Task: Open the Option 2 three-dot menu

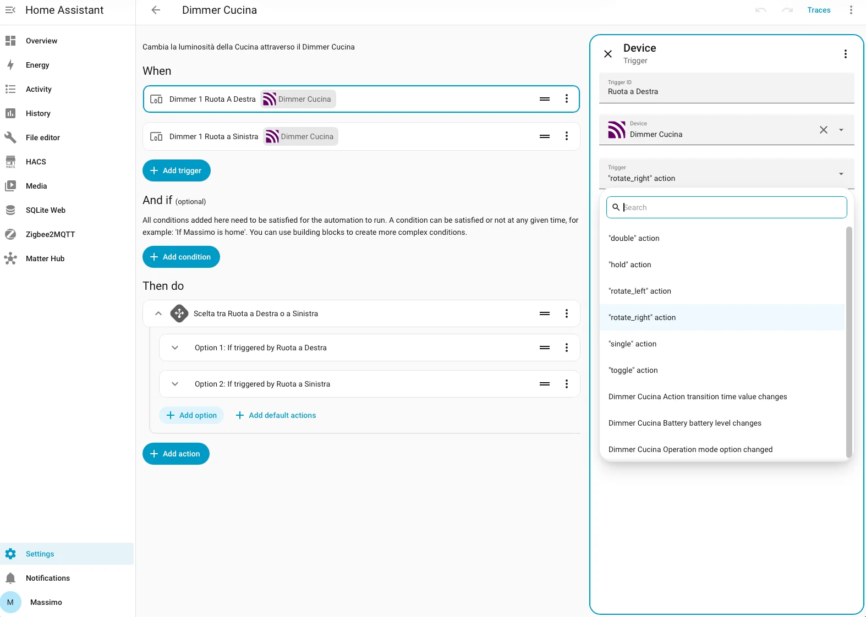Action: [x=567, y=384]
